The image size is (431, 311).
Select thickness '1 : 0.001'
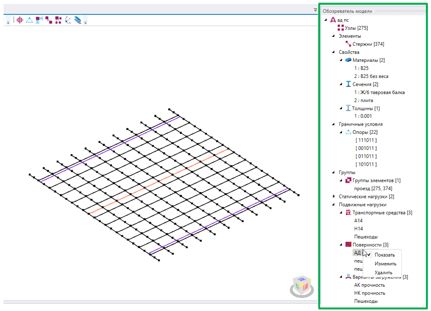tap(363, 116)
